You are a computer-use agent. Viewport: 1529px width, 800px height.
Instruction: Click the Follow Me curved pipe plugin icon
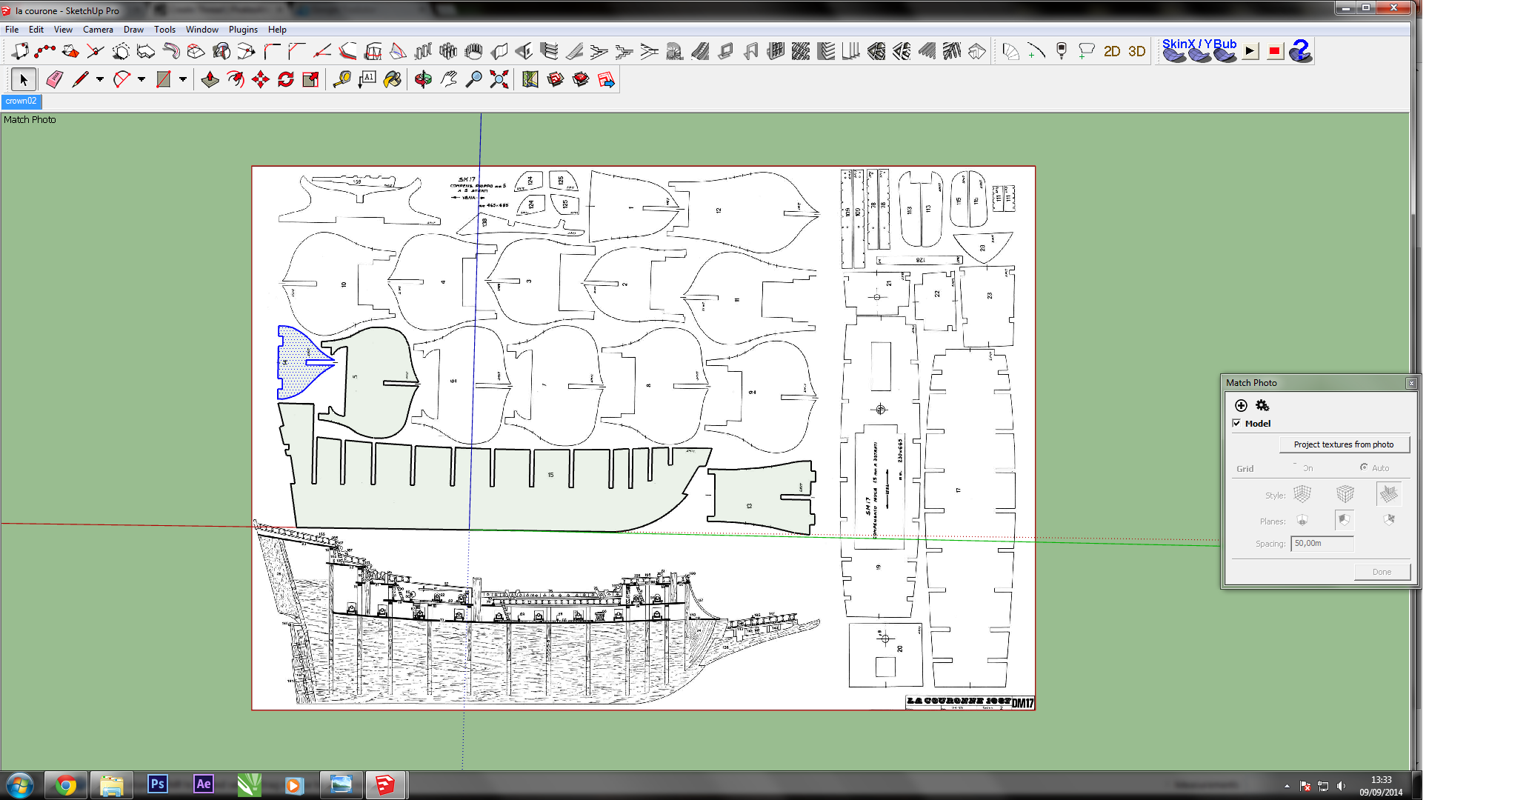[x=171, y=51]
